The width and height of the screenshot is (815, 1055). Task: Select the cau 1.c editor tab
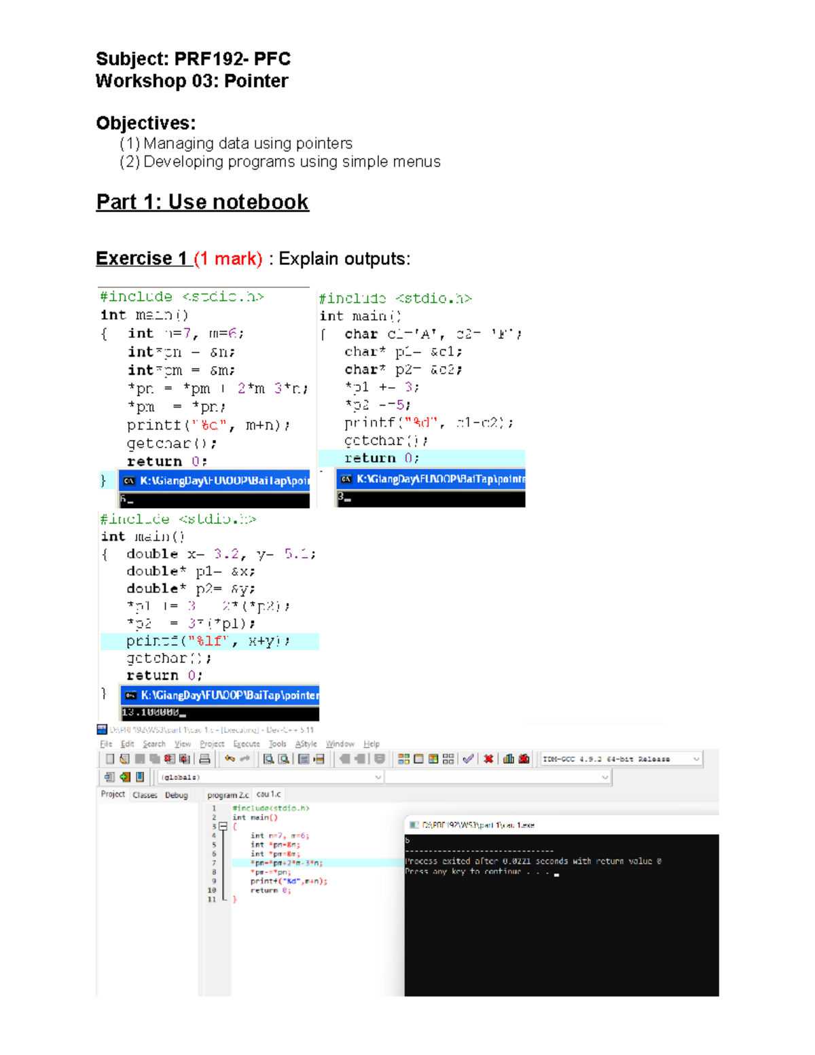click(268, 793)
